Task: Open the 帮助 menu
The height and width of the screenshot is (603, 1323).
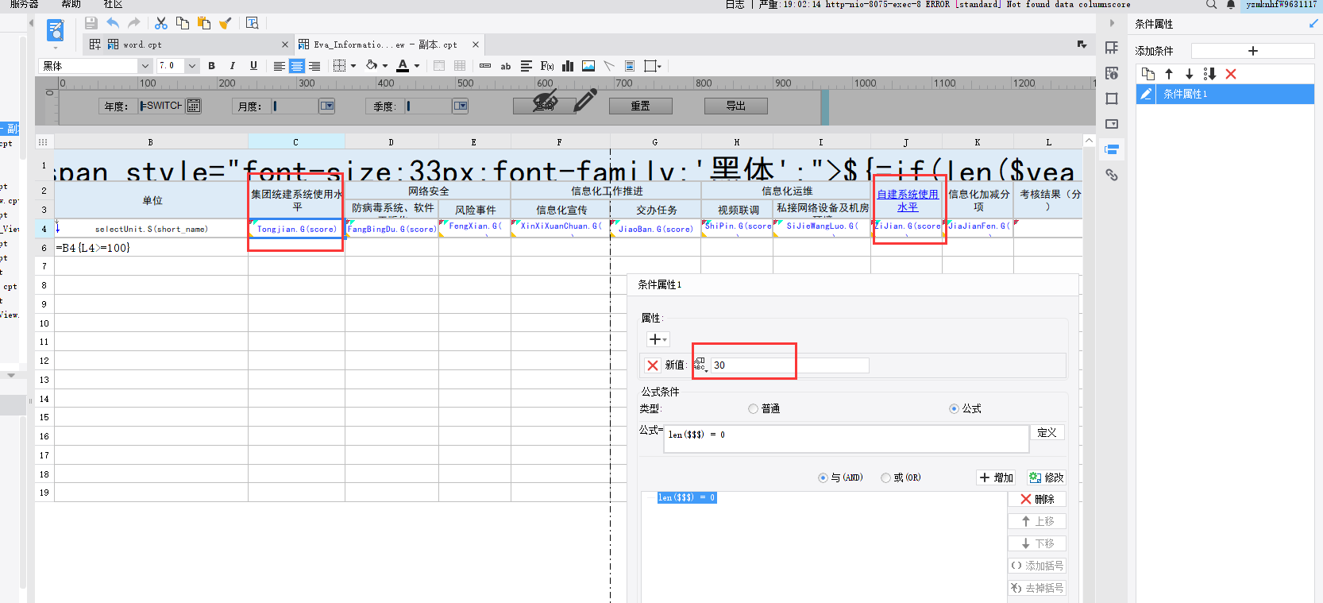Action: [x=71, y=5]
